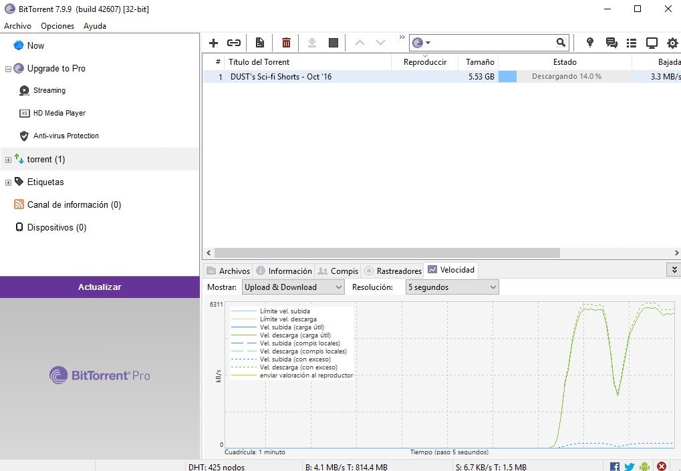Sort by Reproducir column header

(x=425, y=62)
